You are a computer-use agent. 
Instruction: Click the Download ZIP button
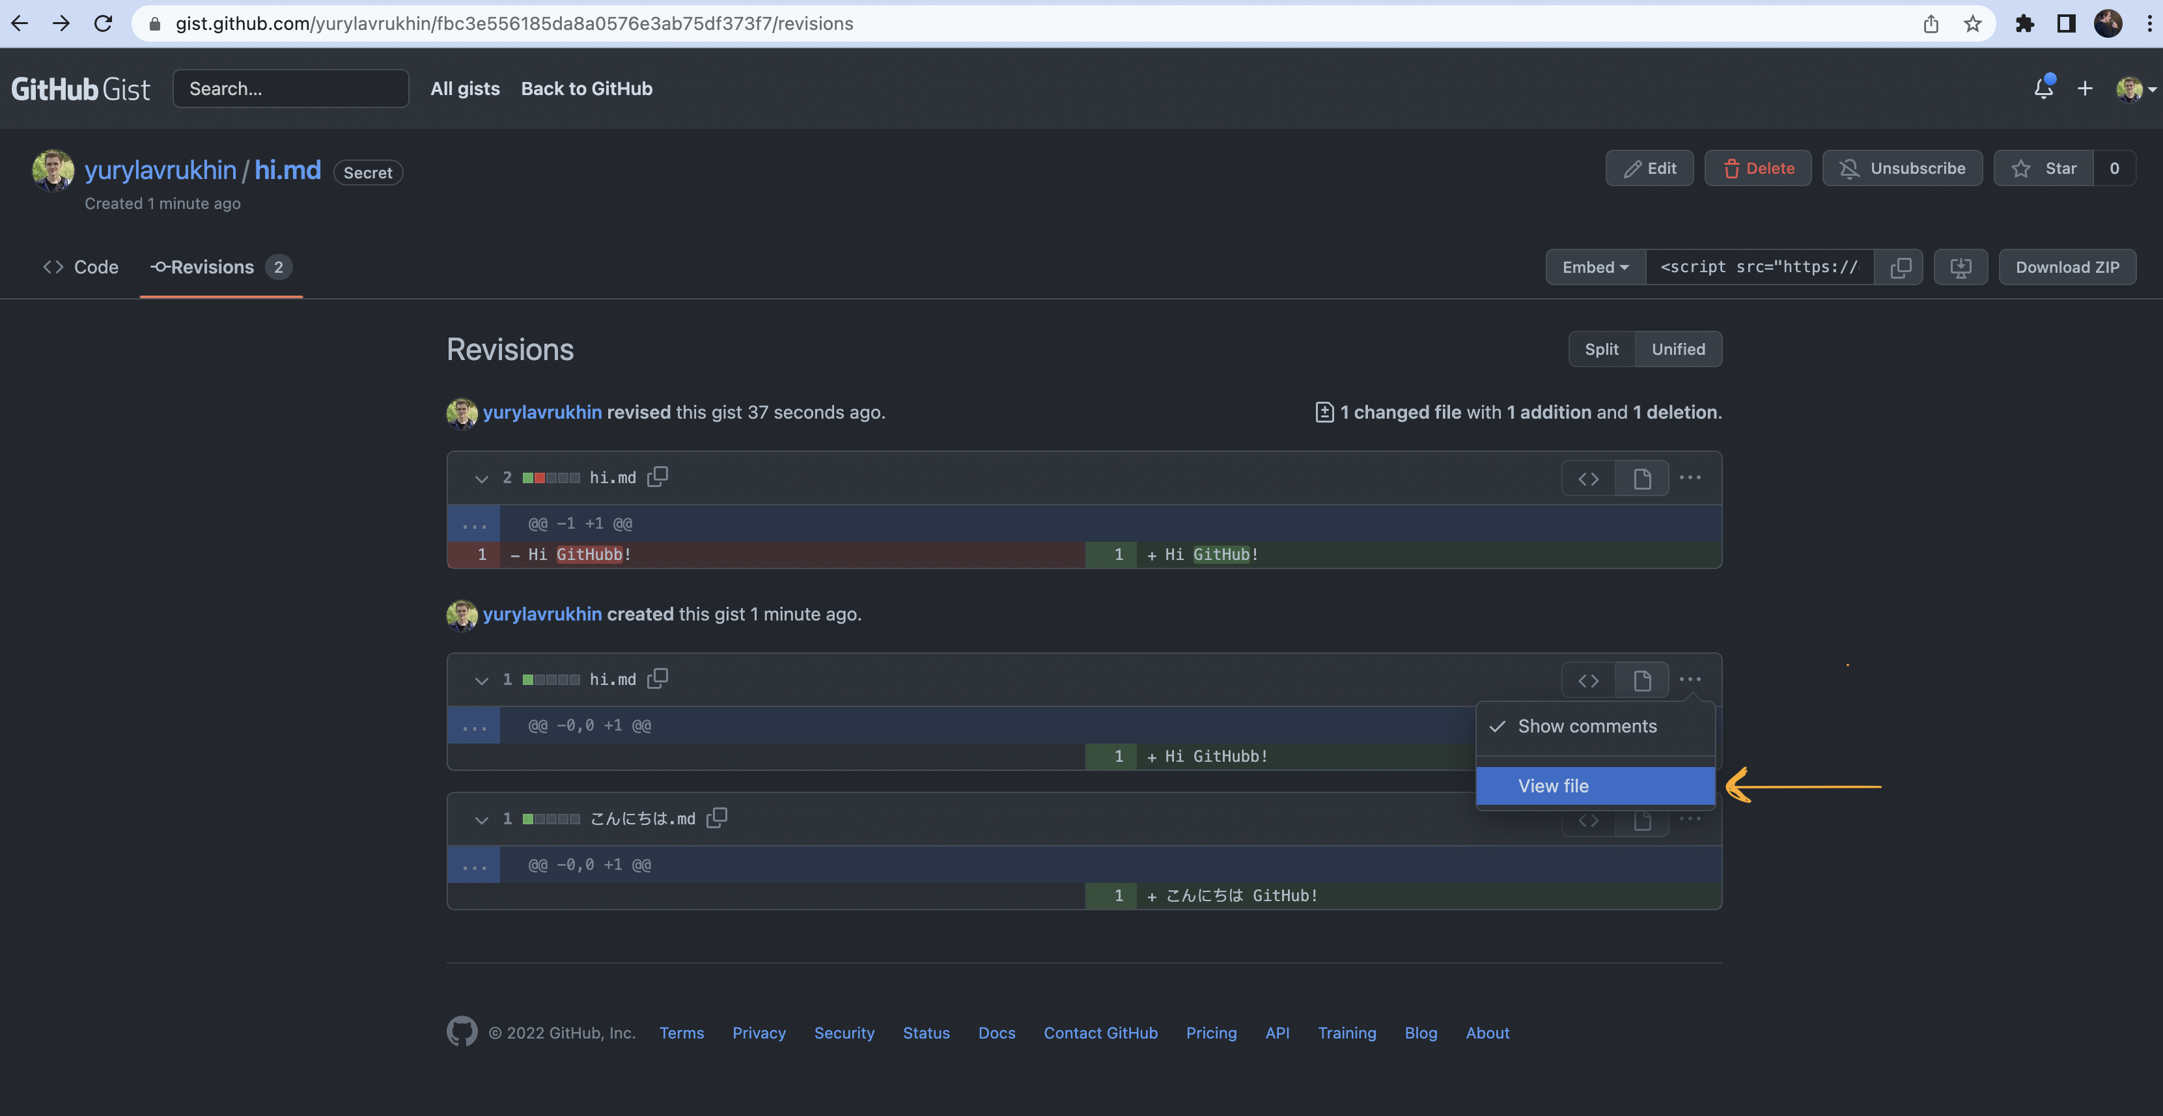(x=2067, y=267)
